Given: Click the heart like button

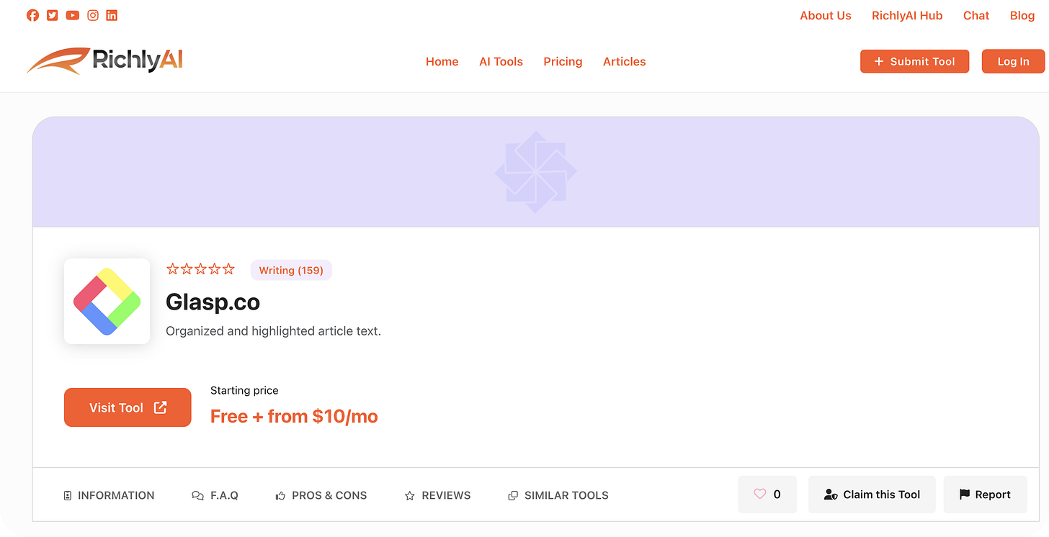Looking at the screenshot, I should pyautogui.click(x=767, y=495).
